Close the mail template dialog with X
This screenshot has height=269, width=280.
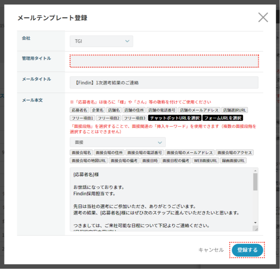pos(263,17)
